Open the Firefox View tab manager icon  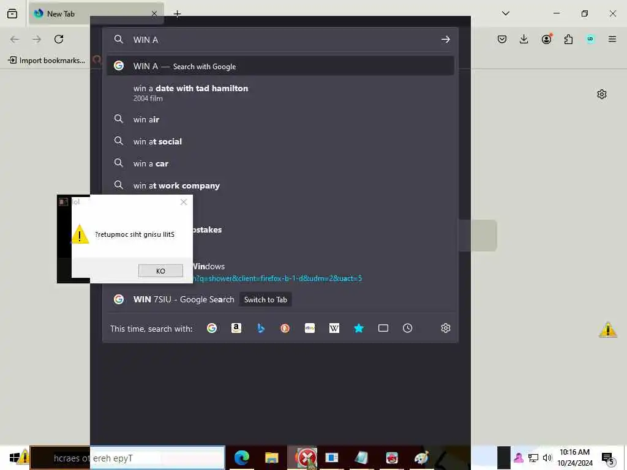coord(12,13)
